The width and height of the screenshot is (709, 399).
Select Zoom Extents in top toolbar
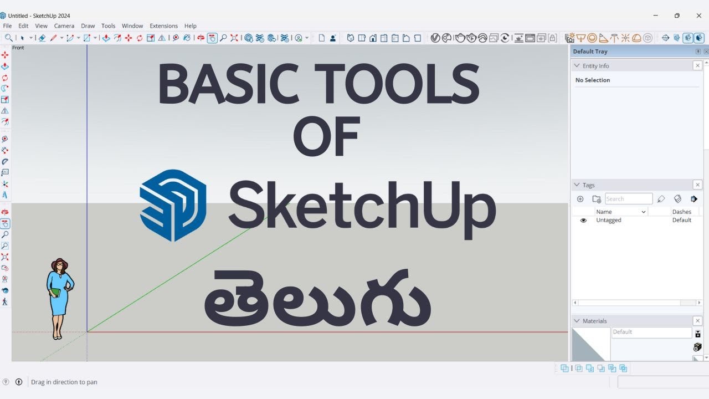234,38
